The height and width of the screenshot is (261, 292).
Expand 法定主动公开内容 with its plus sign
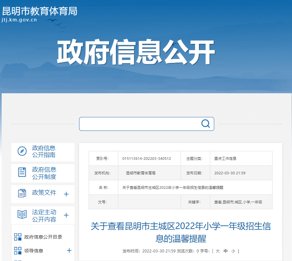[66, 215]
